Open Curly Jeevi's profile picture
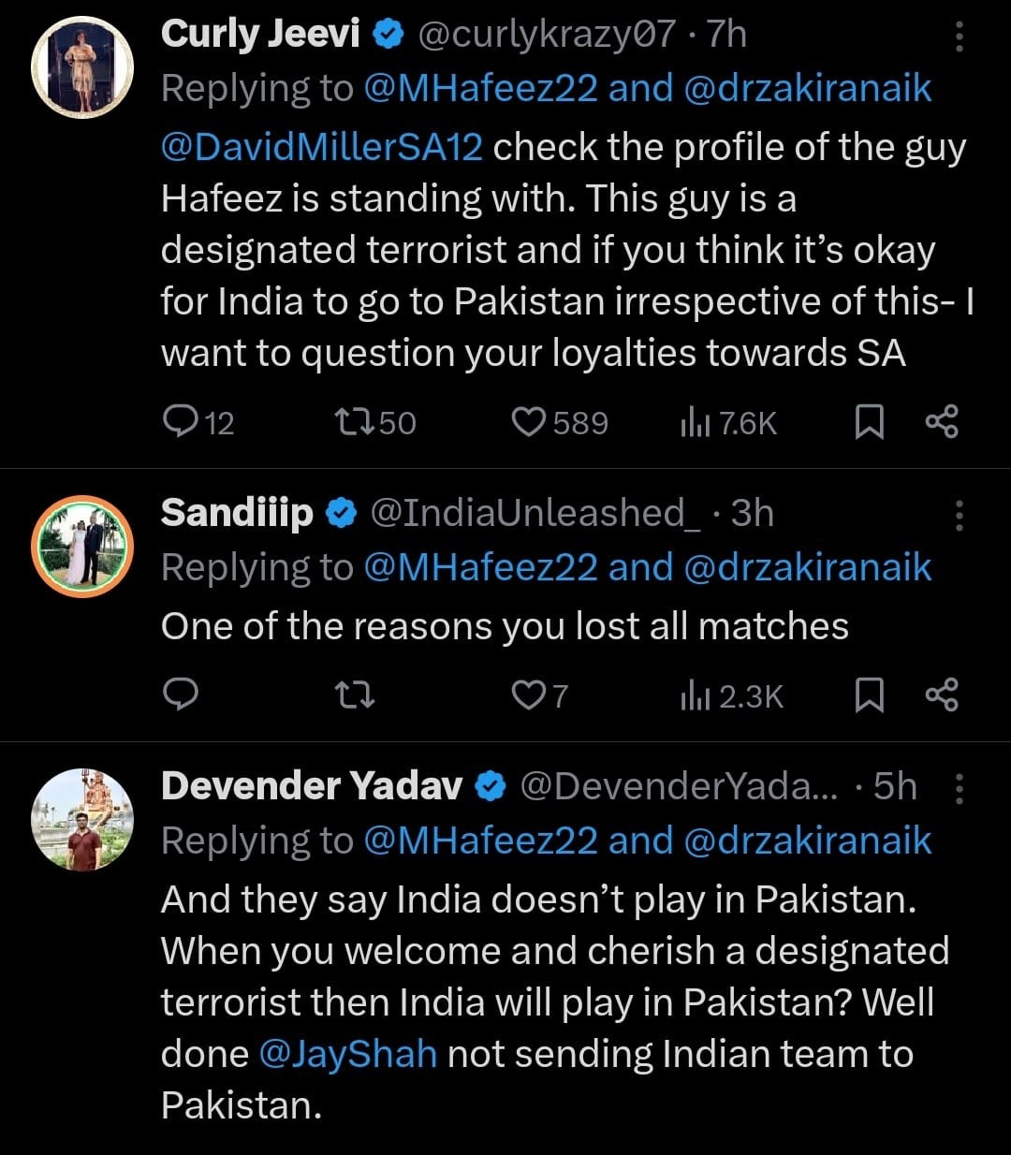 pyautogui.click(x=82, y=67)
